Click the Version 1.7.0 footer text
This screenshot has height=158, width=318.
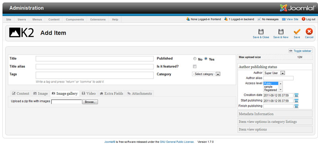[206, 142]
